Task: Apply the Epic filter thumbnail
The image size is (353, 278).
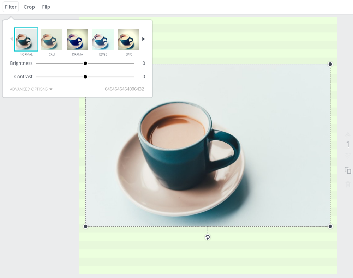Action: pyautogui.click(x=128, y=39)
